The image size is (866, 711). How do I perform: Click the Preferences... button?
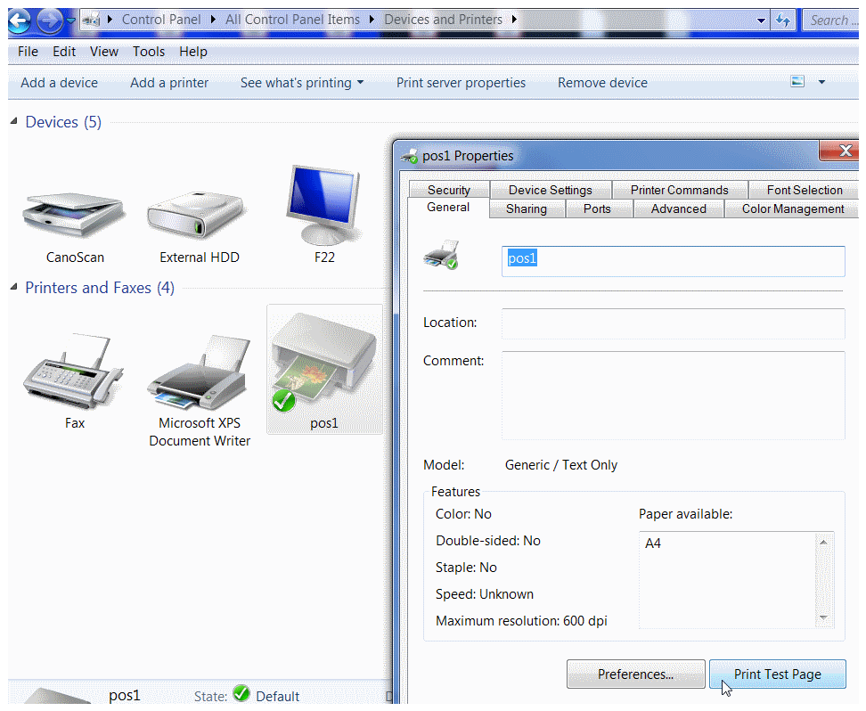coord(636,674)
